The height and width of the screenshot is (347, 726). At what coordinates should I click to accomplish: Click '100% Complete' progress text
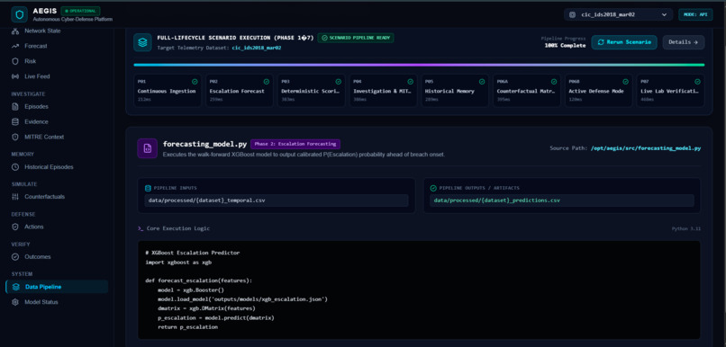[567, 45]
